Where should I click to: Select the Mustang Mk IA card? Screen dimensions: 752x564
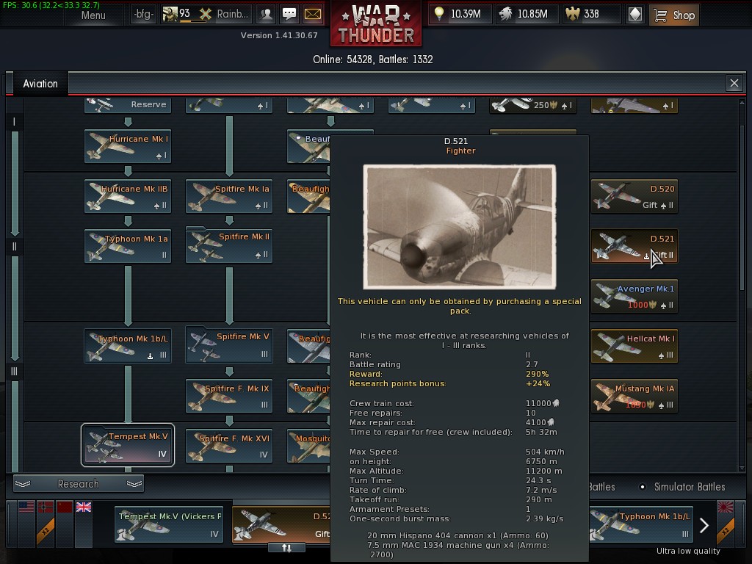pos(634,396)
